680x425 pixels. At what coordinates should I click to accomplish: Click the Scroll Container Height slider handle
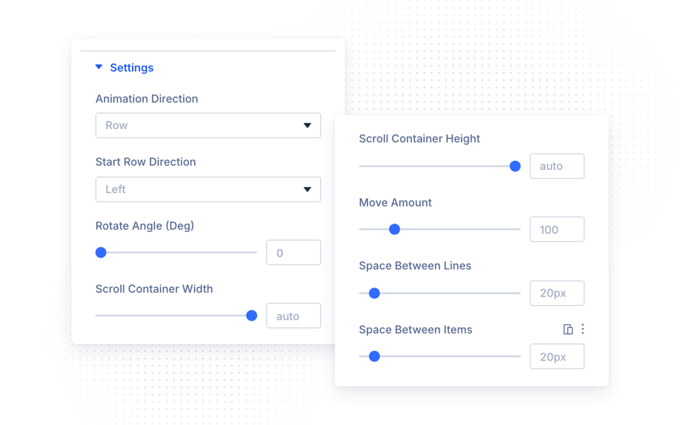pos(515,166)
